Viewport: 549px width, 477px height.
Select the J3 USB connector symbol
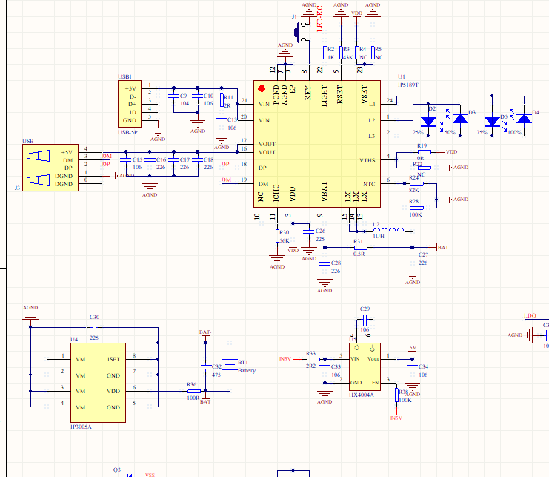pyautogui.click(x=50, y=168)
